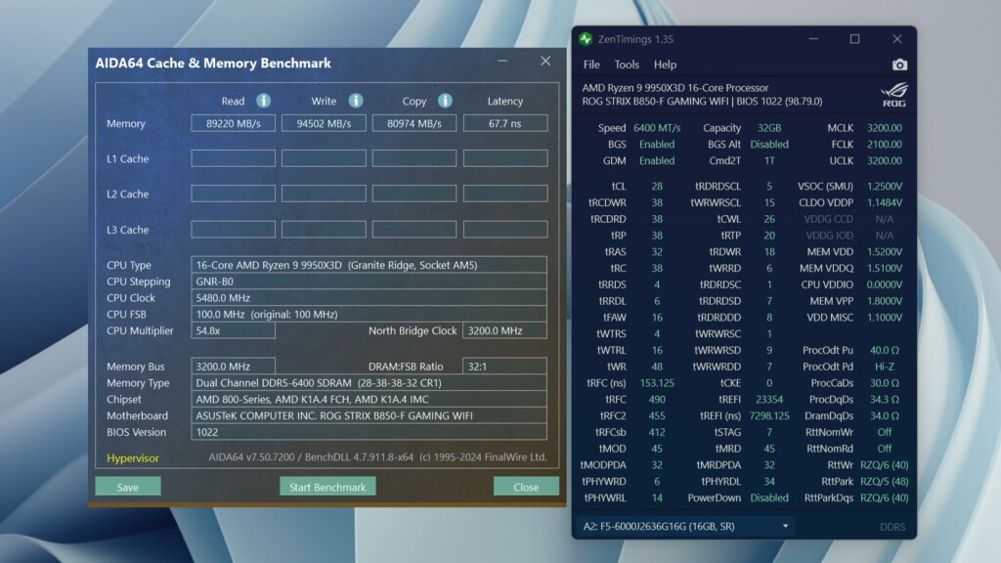The image size is (1001, 563).
Task: Open the Tools menu in ZenTimings
Action: 627,65
